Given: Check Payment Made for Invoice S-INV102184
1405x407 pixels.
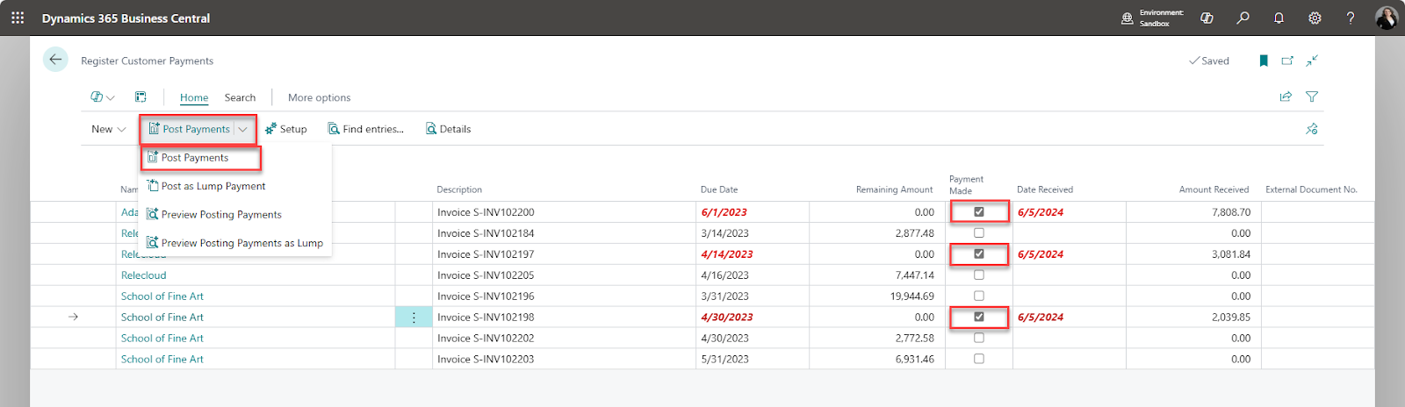Looking at the screenshot, I should pyautogui.click(x=979, y=232).
